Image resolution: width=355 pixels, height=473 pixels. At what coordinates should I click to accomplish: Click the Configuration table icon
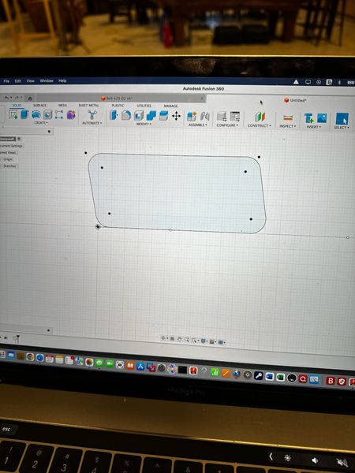point(235,117)
